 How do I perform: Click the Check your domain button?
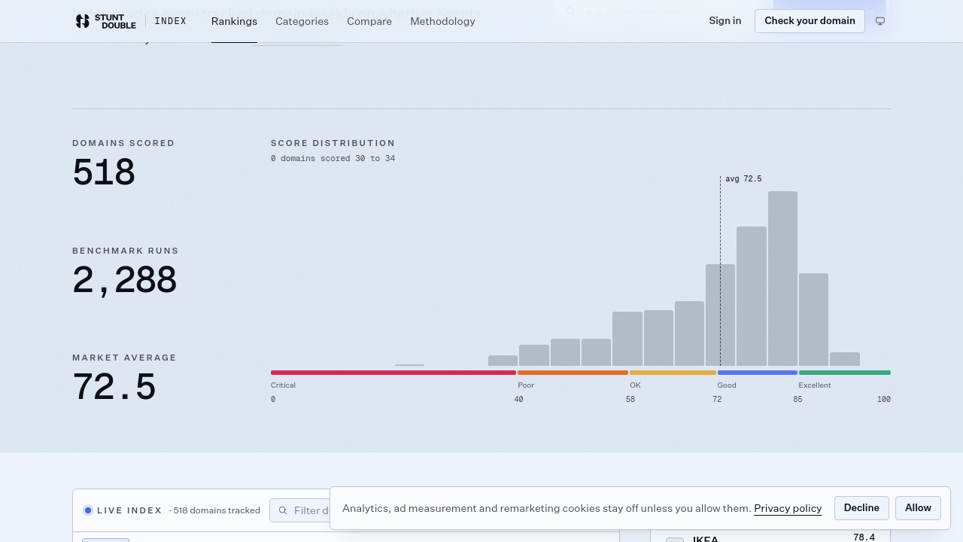810,21
